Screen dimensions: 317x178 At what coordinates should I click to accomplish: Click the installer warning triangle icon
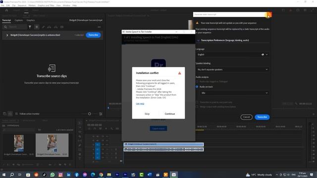(179, 73)
